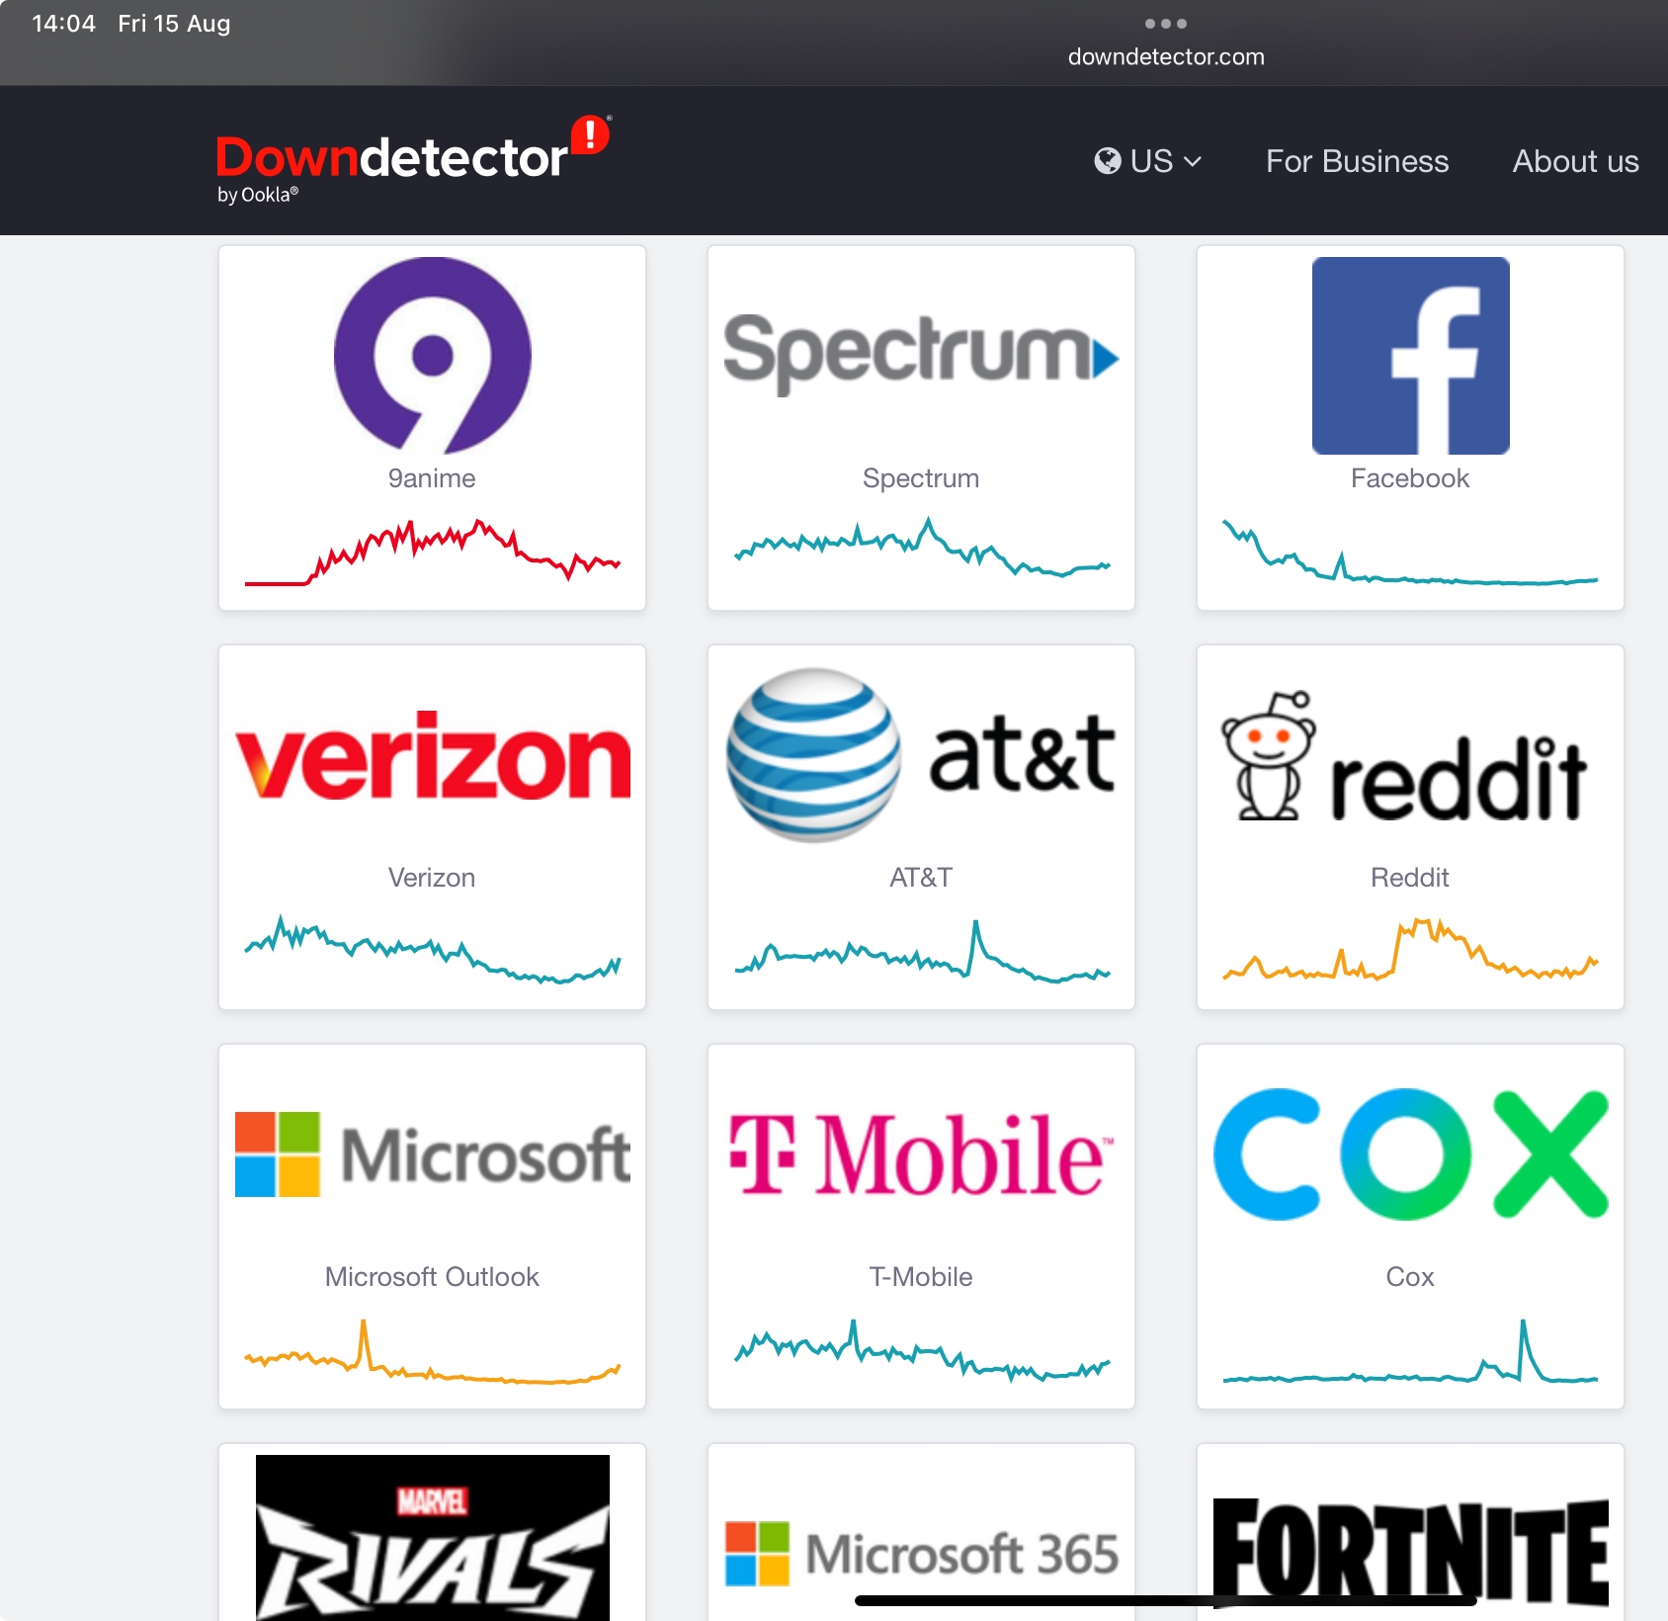Open the Facebook text label

[x=1410, y=478]
